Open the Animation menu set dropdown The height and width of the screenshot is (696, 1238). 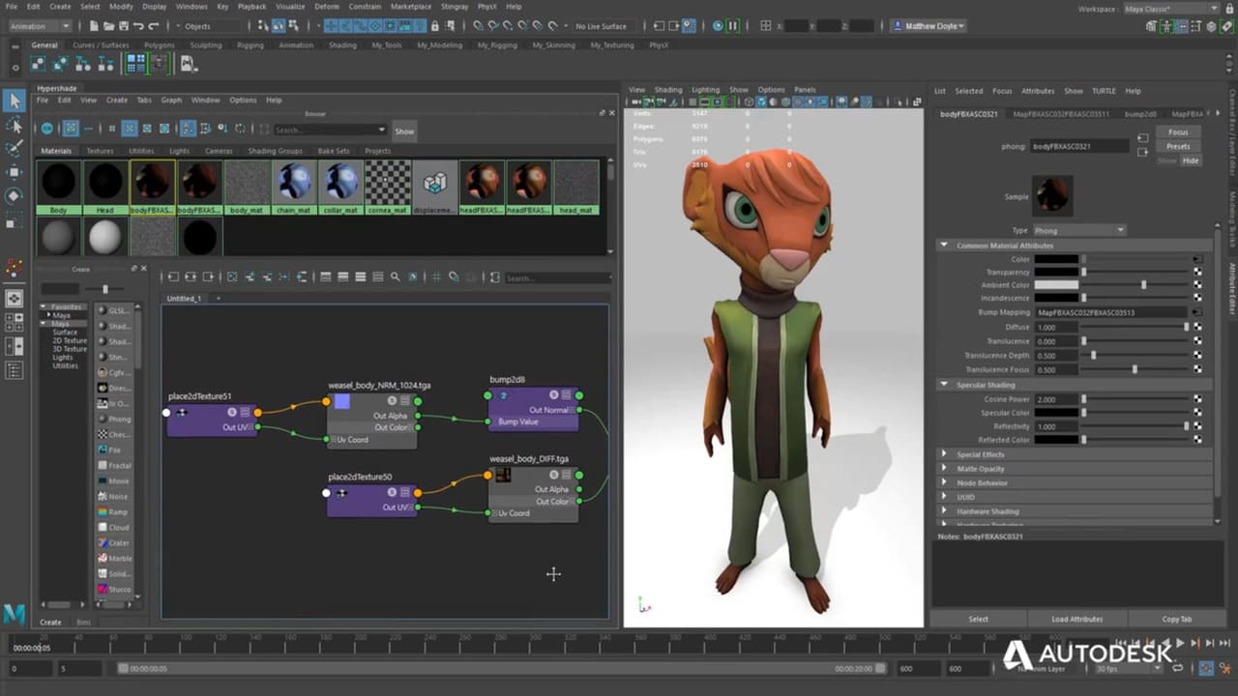point(39,26)
